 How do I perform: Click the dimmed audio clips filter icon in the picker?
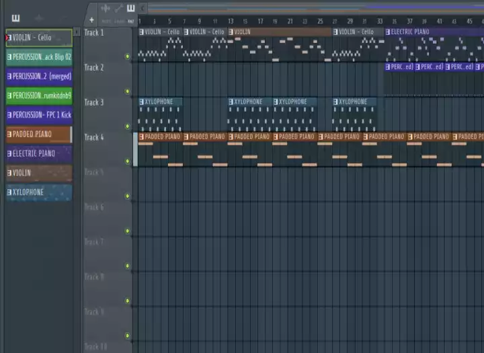click(x=39, y=18)
